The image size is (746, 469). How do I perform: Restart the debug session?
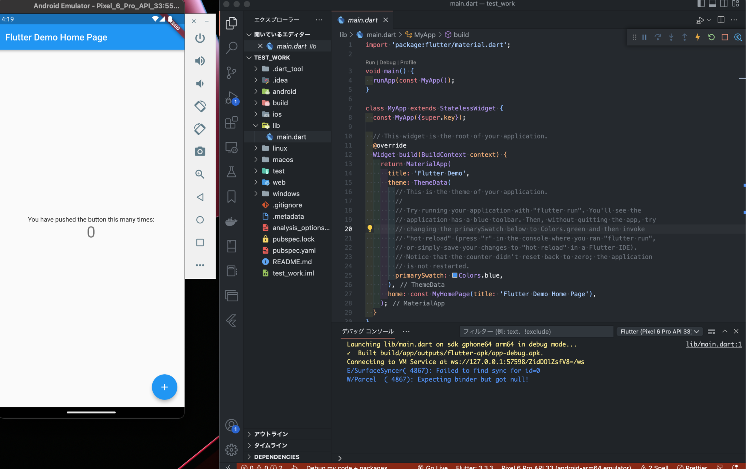[711, 37]
